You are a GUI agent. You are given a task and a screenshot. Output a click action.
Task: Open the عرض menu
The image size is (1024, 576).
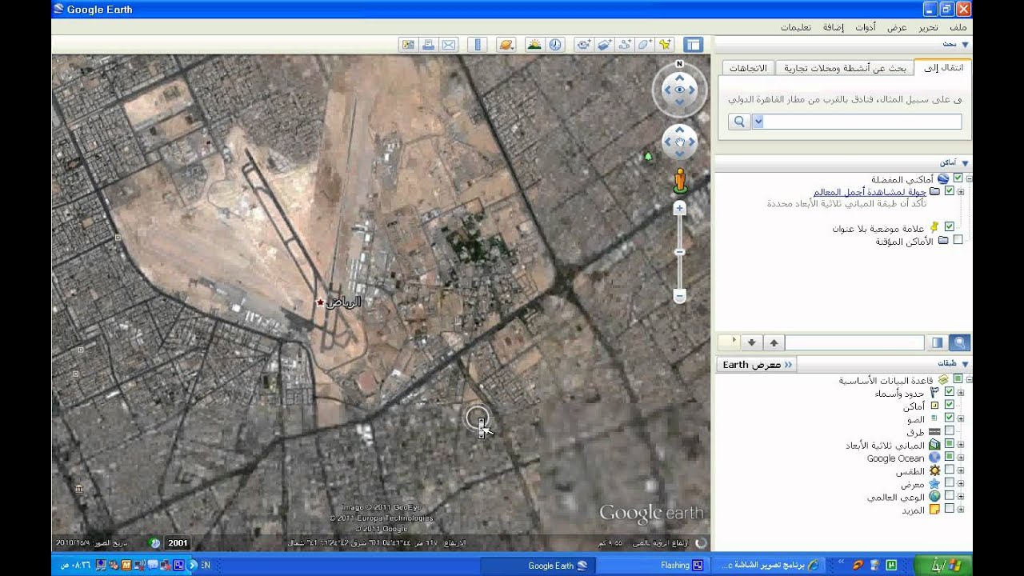tap(897, 27)
